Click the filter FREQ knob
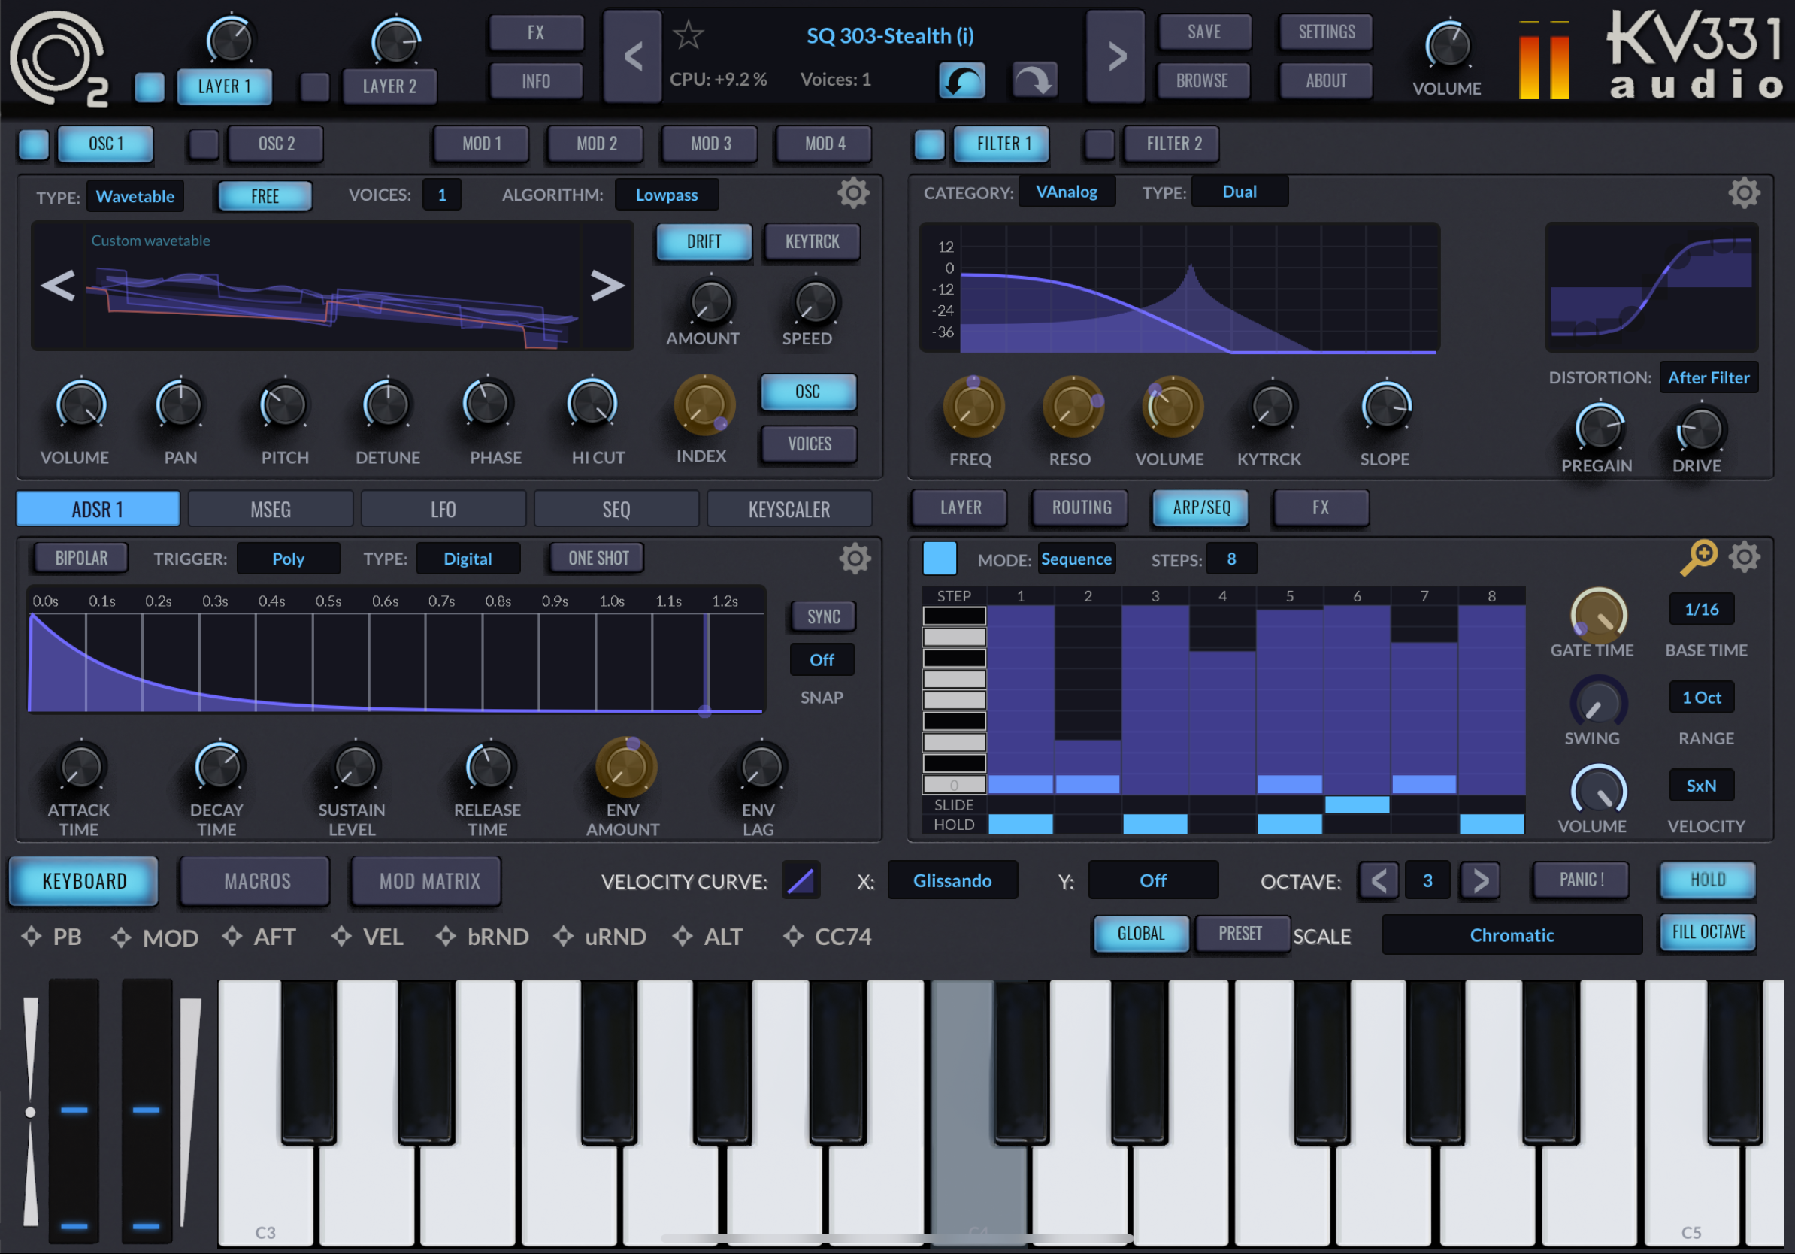This screenshot has height=1254, width=1795. click(972, 407)
